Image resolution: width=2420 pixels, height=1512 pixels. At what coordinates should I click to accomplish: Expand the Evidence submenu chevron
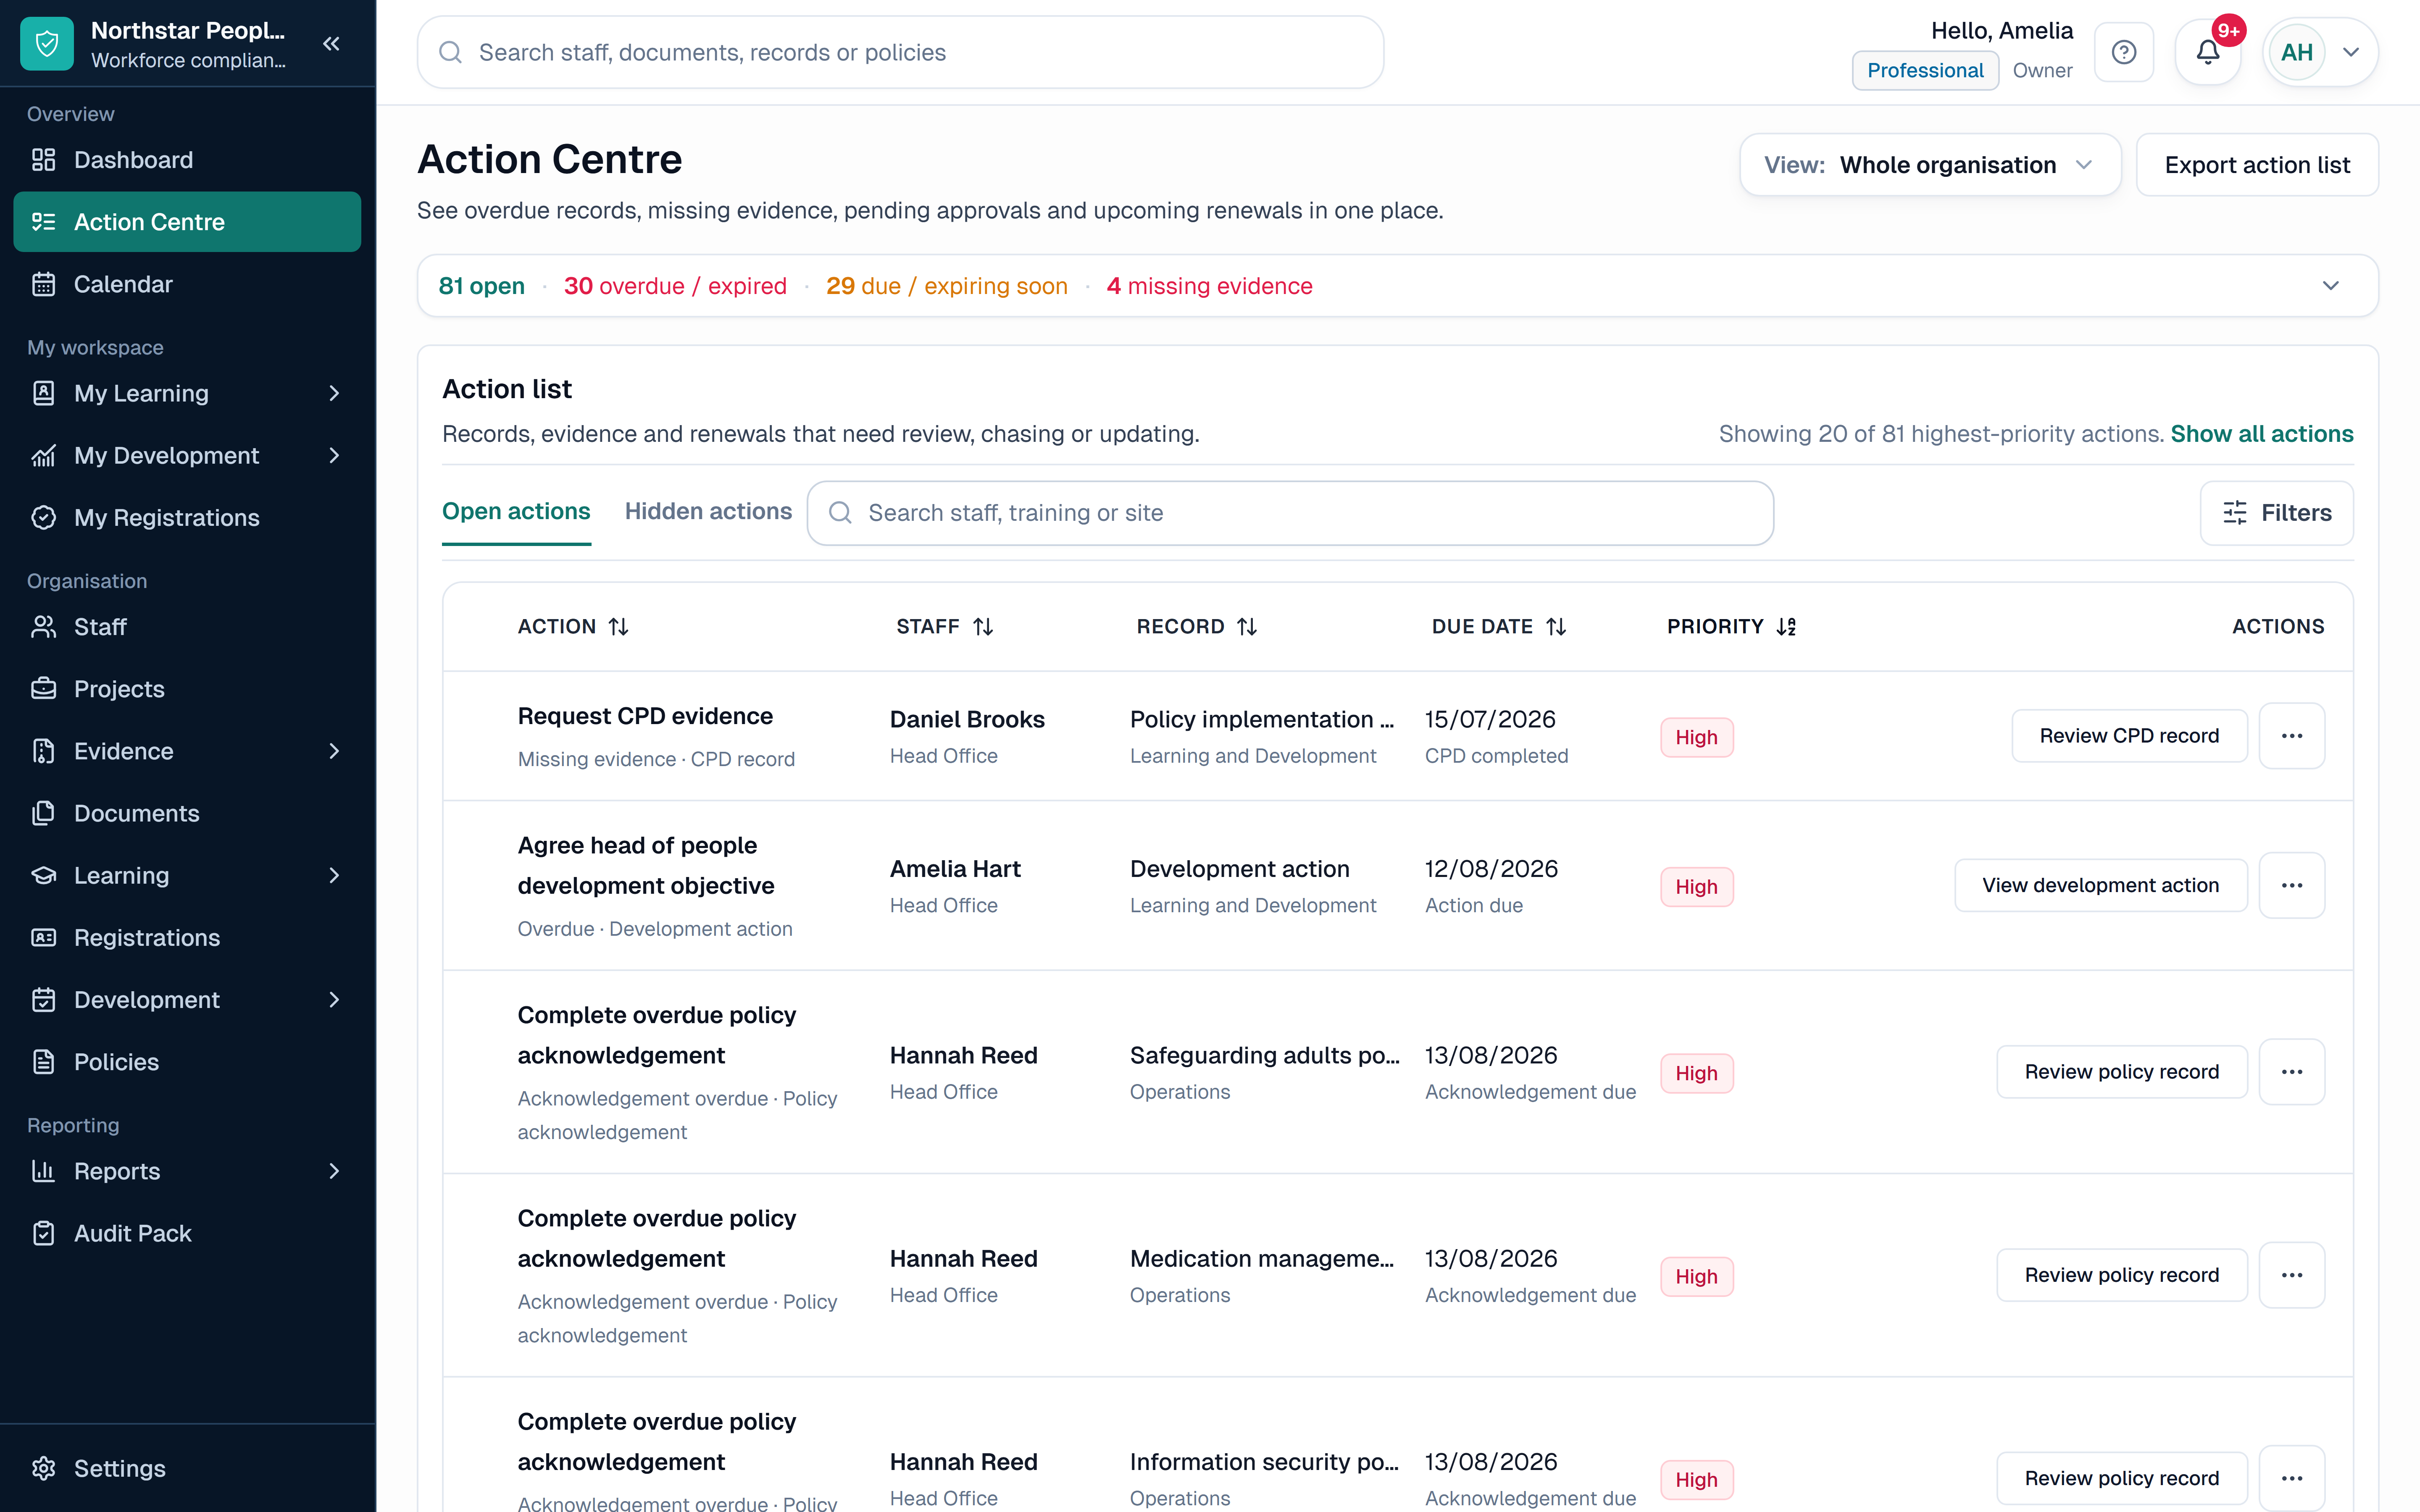coord(334,751)
